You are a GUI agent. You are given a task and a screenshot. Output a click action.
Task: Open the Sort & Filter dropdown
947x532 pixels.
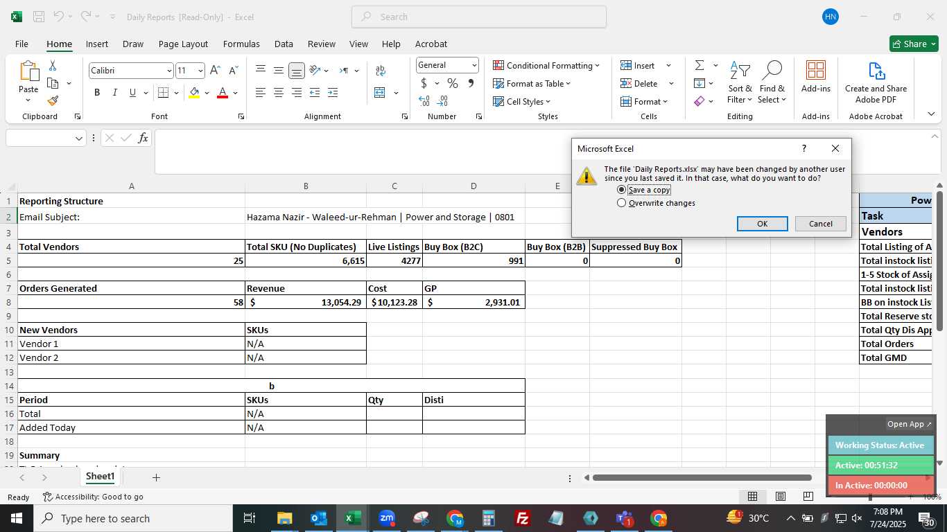tap(740, 81)
